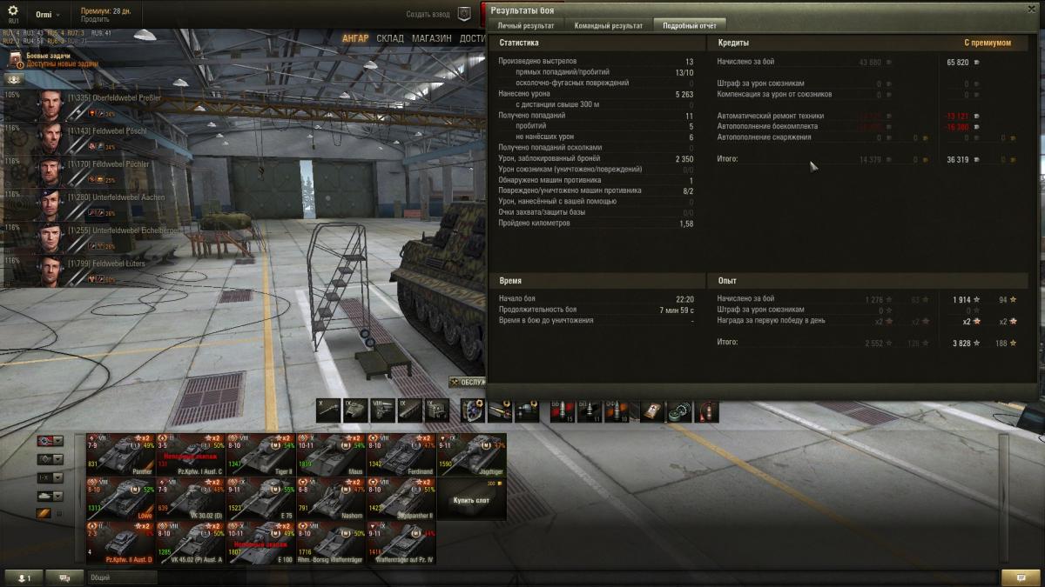
Task: Switch to the АНГАР tab
Action: point(355,38)
